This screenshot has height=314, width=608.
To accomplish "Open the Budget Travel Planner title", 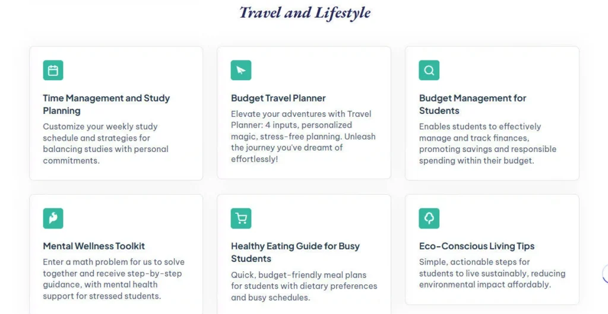I will (278, 99).
